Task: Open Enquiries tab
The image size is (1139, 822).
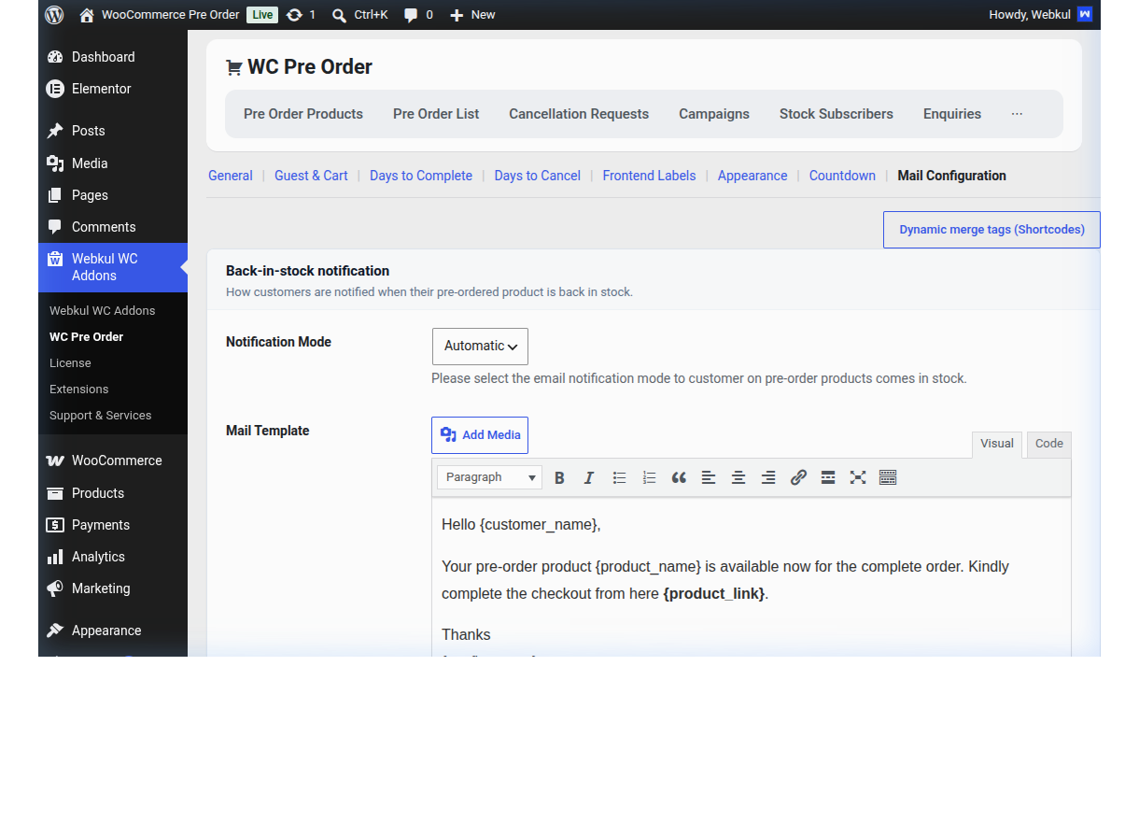Action: tap(952, 114)
